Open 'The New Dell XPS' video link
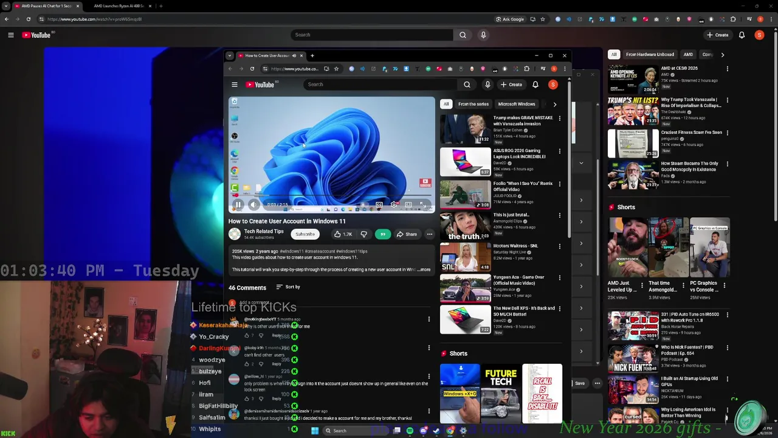The height and width of the screenshot is (438, 778). tap(524, 311)
